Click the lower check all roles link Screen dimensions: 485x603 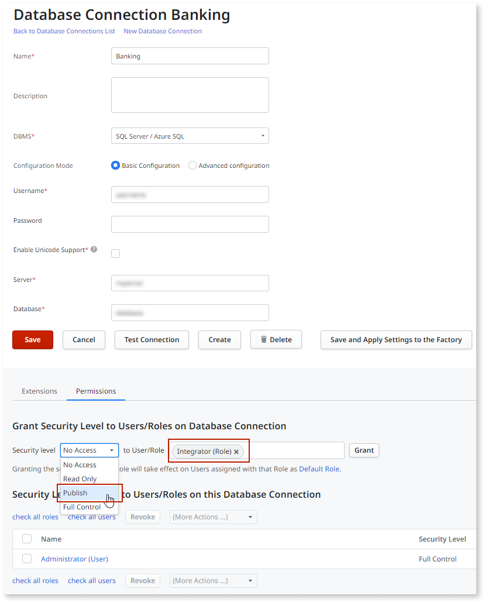click(35, 581)
